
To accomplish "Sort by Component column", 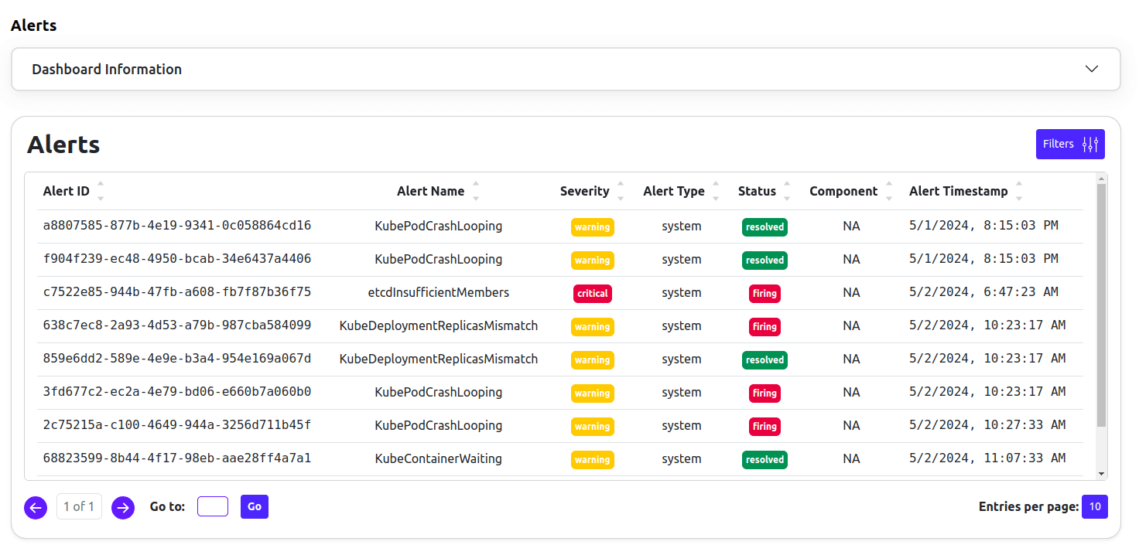I will coord(889,191).
